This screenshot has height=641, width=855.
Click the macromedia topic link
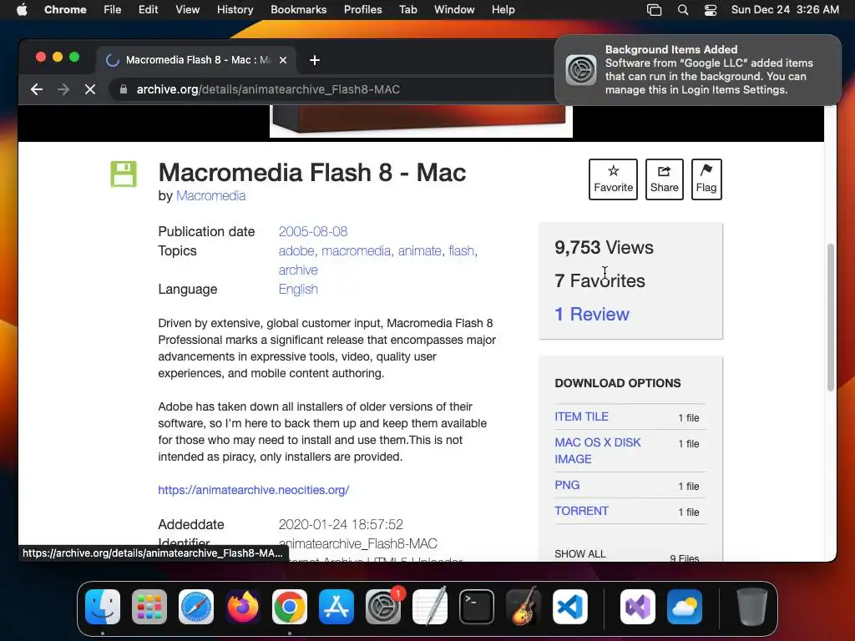[x=356, y=250]
